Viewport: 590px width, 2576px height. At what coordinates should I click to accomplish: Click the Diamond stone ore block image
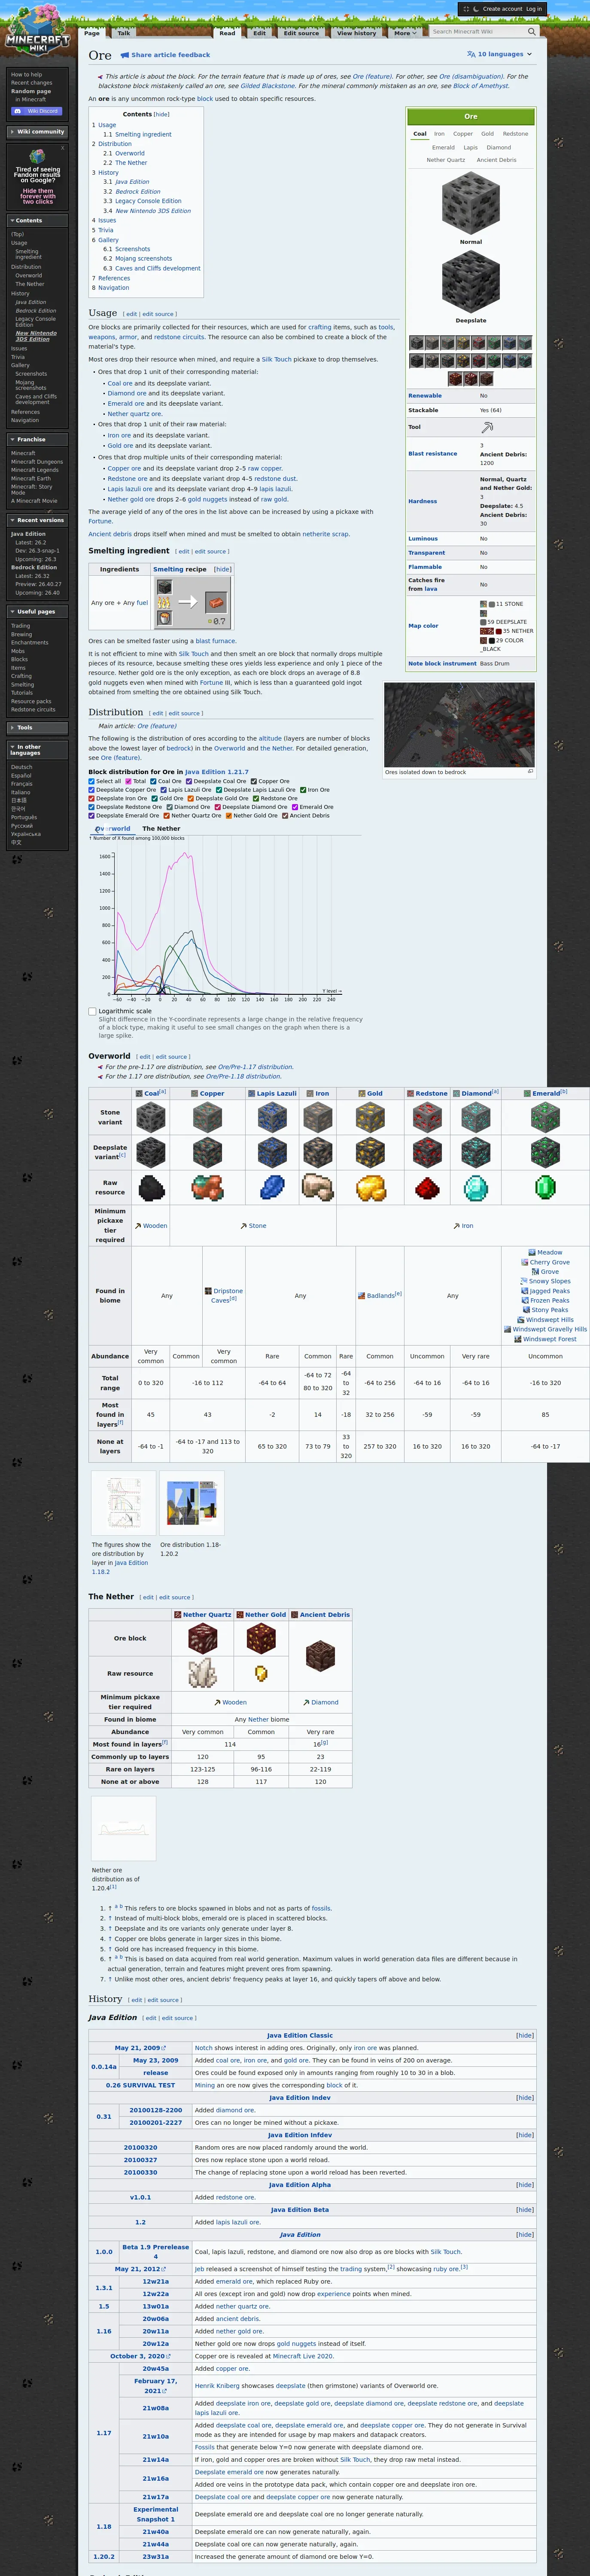tap(476, 1118)
